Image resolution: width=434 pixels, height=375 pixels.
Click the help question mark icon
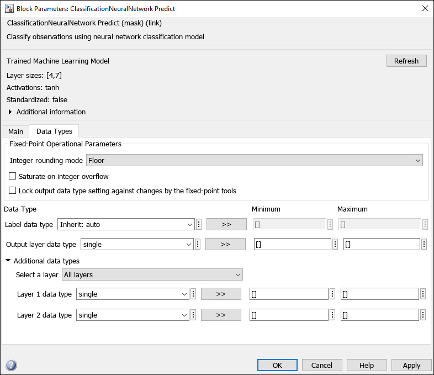tap(11, 365)
